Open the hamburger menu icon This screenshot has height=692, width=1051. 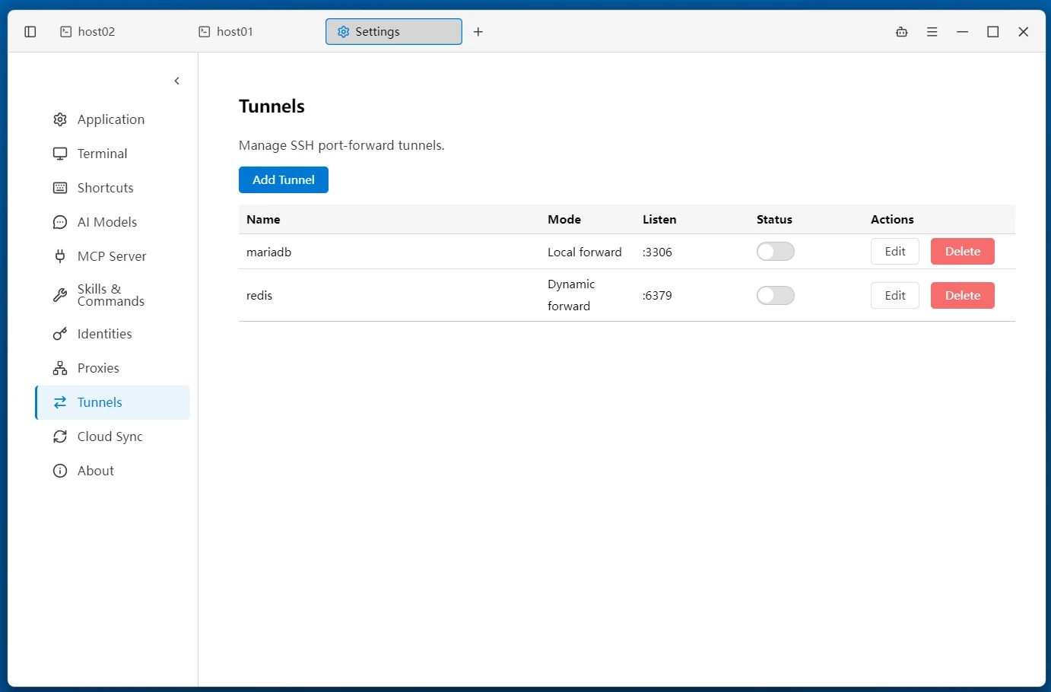click(932, 32)
